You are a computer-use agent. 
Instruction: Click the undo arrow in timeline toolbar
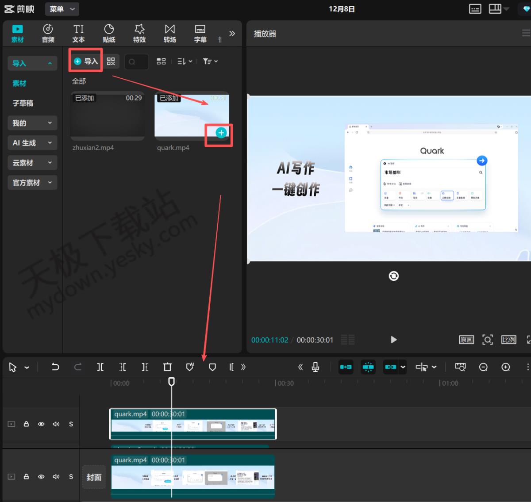click(x=55, y=367)
